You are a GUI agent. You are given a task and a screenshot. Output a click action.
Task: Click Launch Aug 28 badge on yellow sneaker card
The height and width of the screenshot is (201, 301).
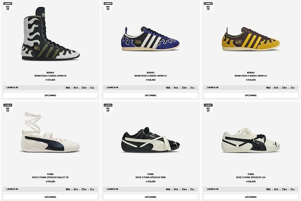[x=208, y=6]
